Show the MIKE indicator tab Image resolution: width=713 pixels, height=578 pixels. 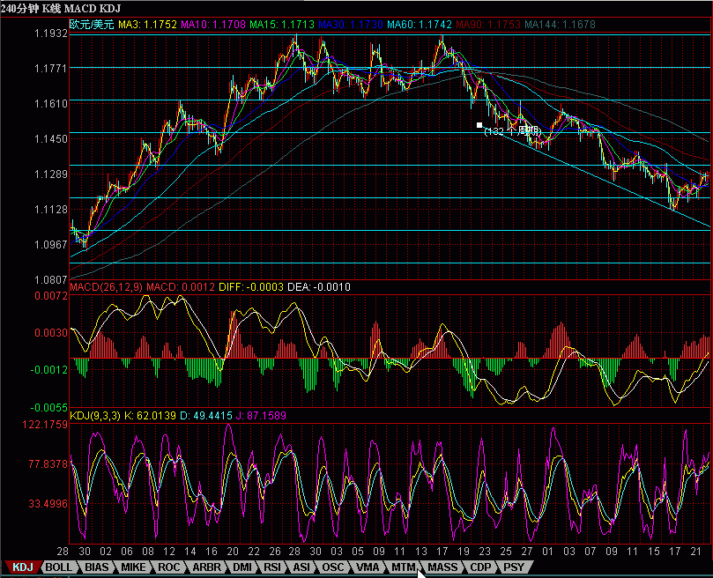pos(133,567)
